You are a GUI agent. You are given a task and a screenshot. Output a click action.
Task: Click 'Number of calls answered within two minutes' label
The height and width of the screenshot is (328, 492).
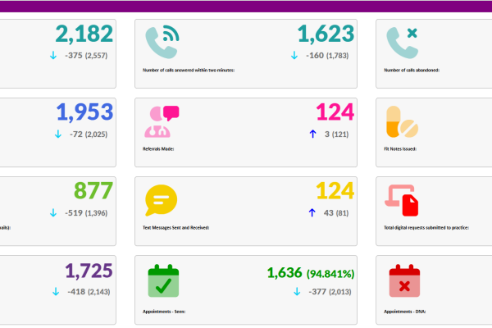[x=189, y=71]
